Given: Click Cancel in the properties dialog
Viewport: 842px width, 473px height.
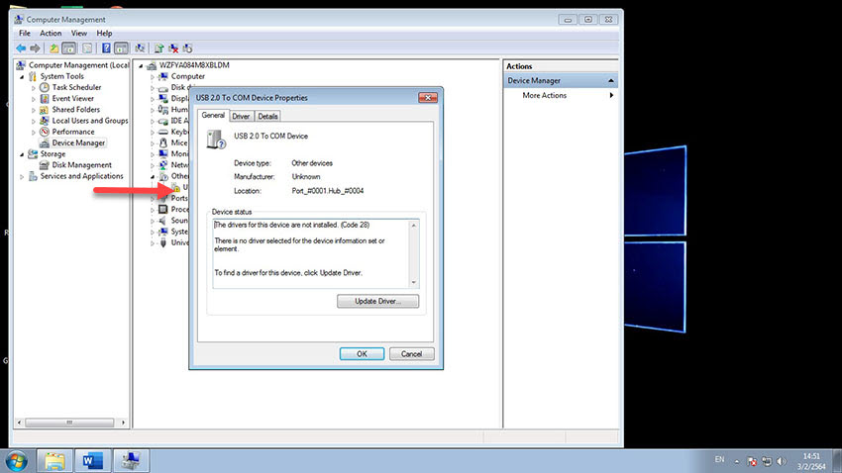Looking at the screenshot, I should coord(411,354).
